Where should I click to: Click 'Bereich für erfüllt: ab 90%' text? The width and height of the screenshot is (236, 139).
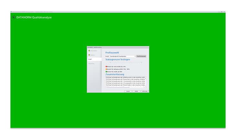click(115, 72)
